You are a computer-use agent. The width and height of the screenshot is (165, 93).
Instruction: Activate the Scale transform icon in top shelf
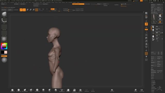click(x=30, y=10)
